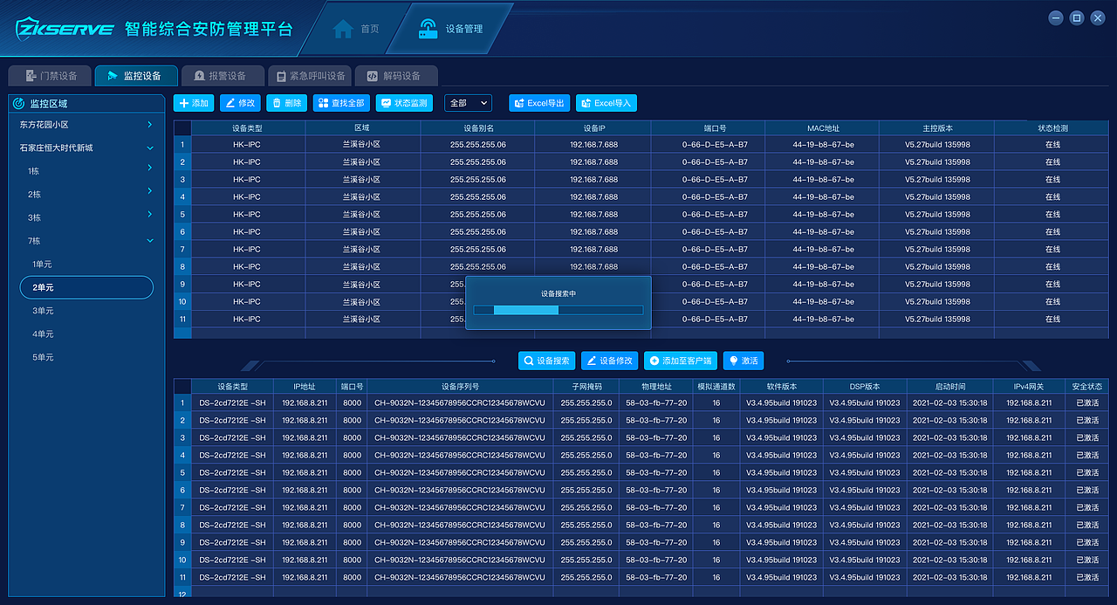Viewport: 1117px width, 605px height.
Task: Click the 启动时间 column header
Action: [950, 386]
